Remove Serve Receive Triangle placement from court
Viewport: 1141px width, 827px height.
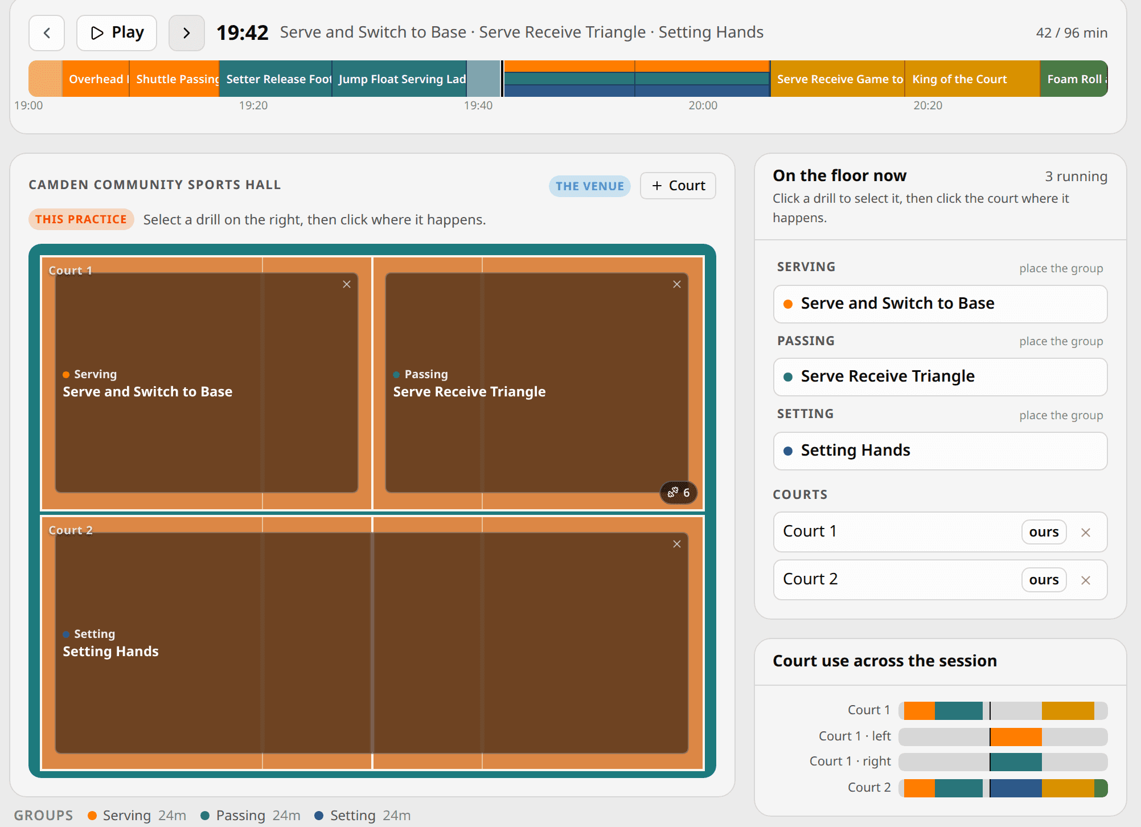[677, 284]
